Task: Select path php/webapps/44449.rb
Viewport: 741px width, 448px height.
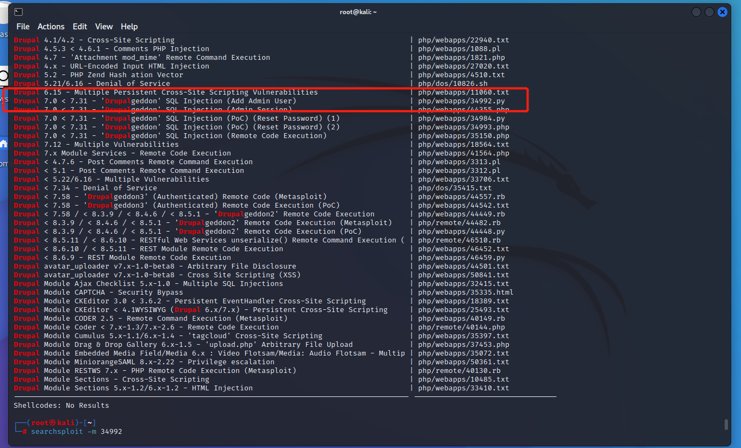Action: (x=462, y=214)
